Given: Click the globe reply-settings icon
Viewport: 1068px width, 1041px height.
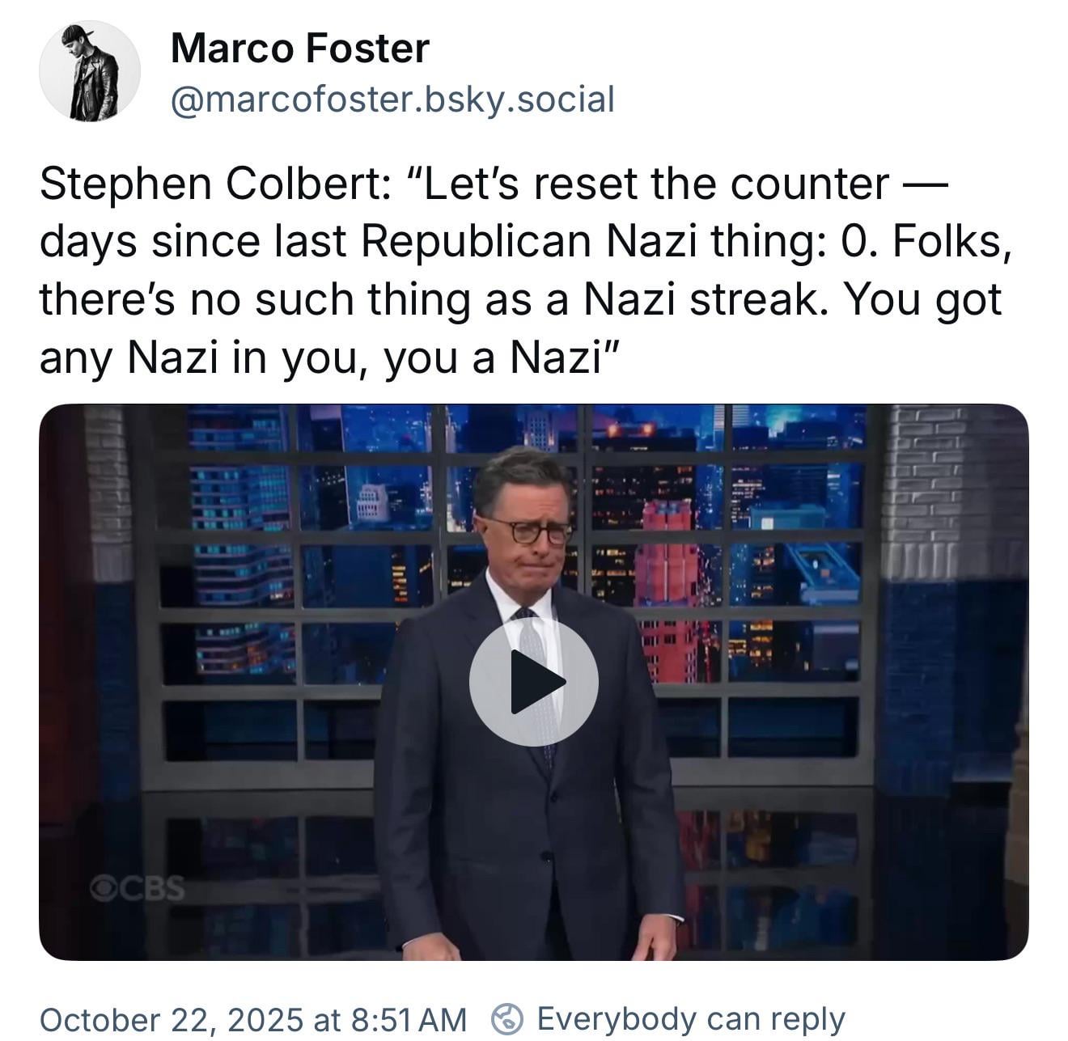Looking at the screenshot, I should pyautogui.click(x=507, y=1019).
